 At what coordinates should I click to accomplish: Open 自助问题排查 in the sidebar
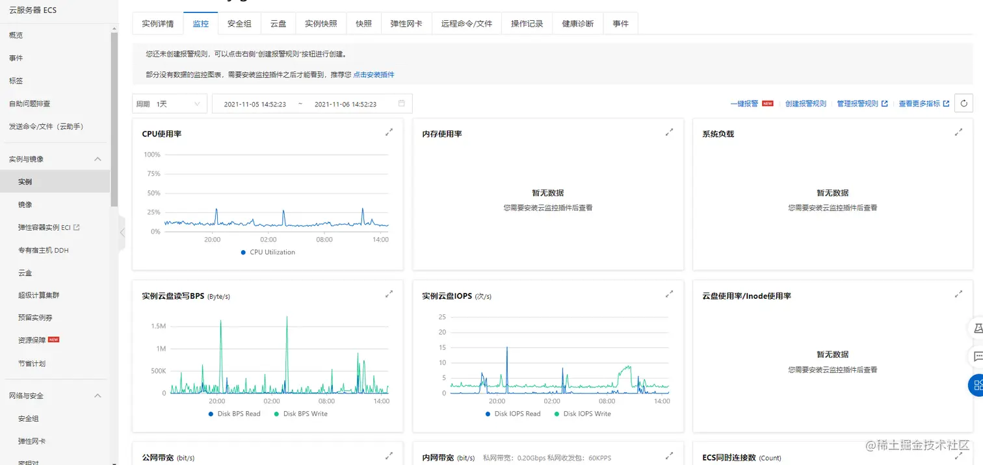pyautogui.click(x=29, y=103)
